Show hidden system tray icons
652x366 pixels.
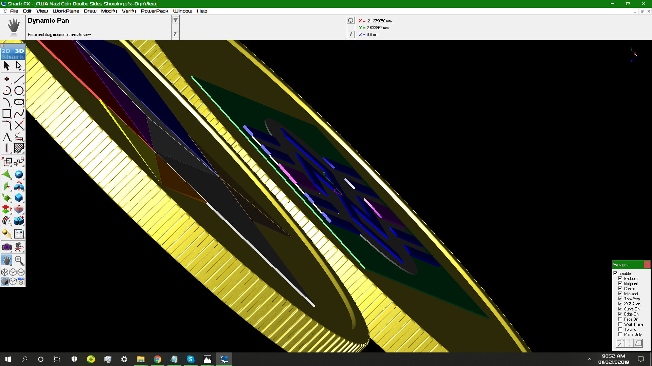pyautogui.click(x=590, y=359)
